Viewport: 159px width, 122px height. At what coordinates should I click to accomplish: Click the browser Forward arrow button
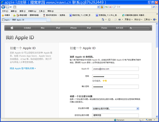[7, 7]
